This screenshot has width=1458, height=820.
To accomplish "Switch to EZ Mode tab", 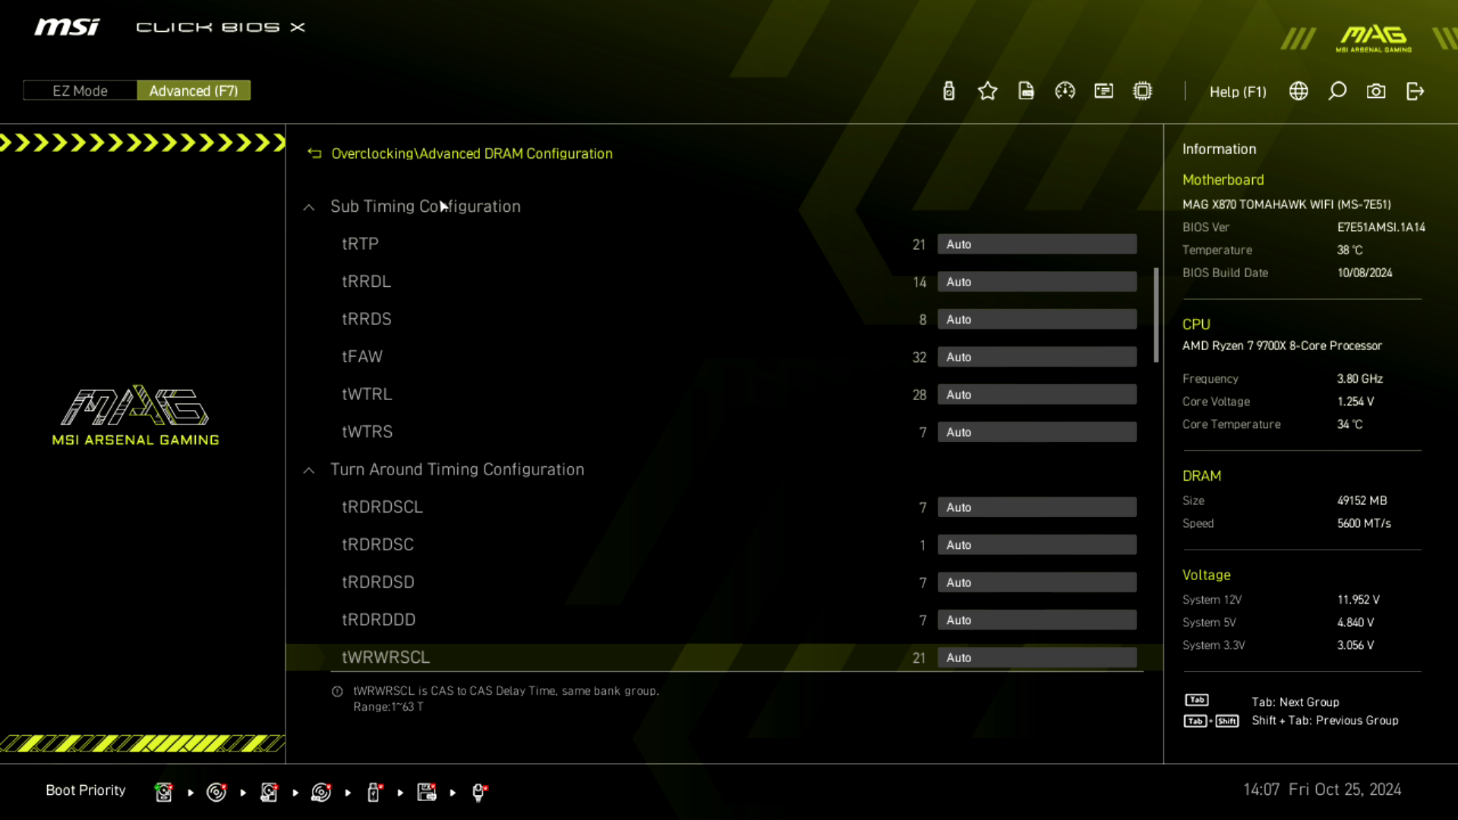I will click(79, 91).
